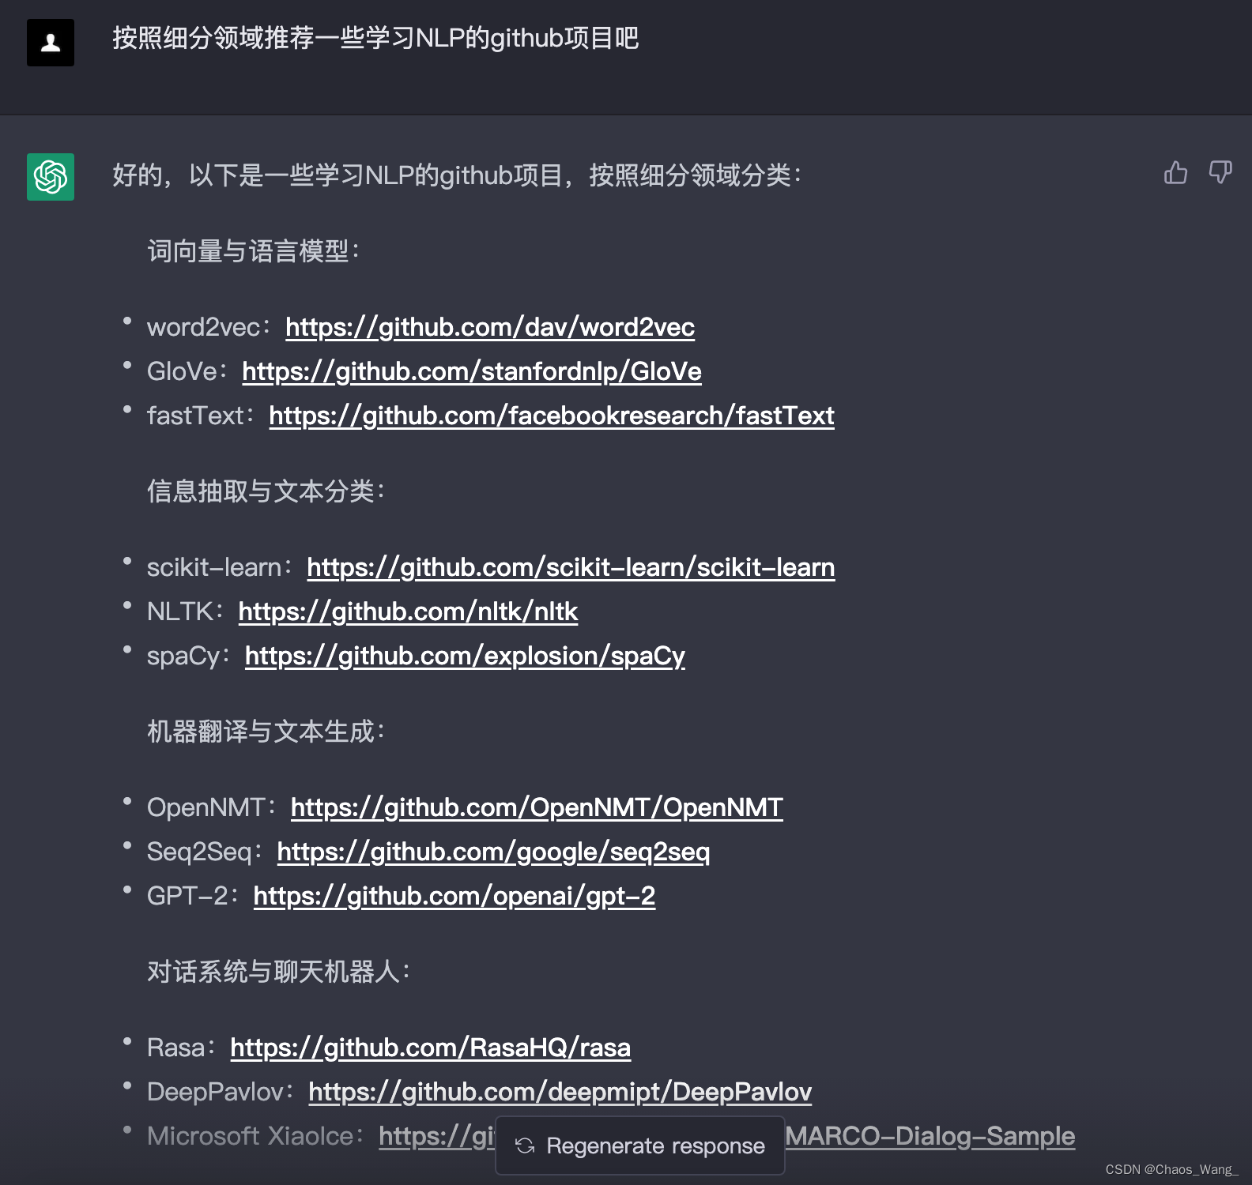
Task: Open the nltk GitHub link
Action: click(408, 611)
